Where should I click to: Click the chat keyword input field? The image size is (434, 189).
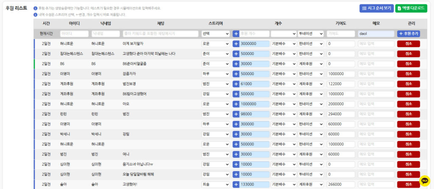[x=161, y=34]
